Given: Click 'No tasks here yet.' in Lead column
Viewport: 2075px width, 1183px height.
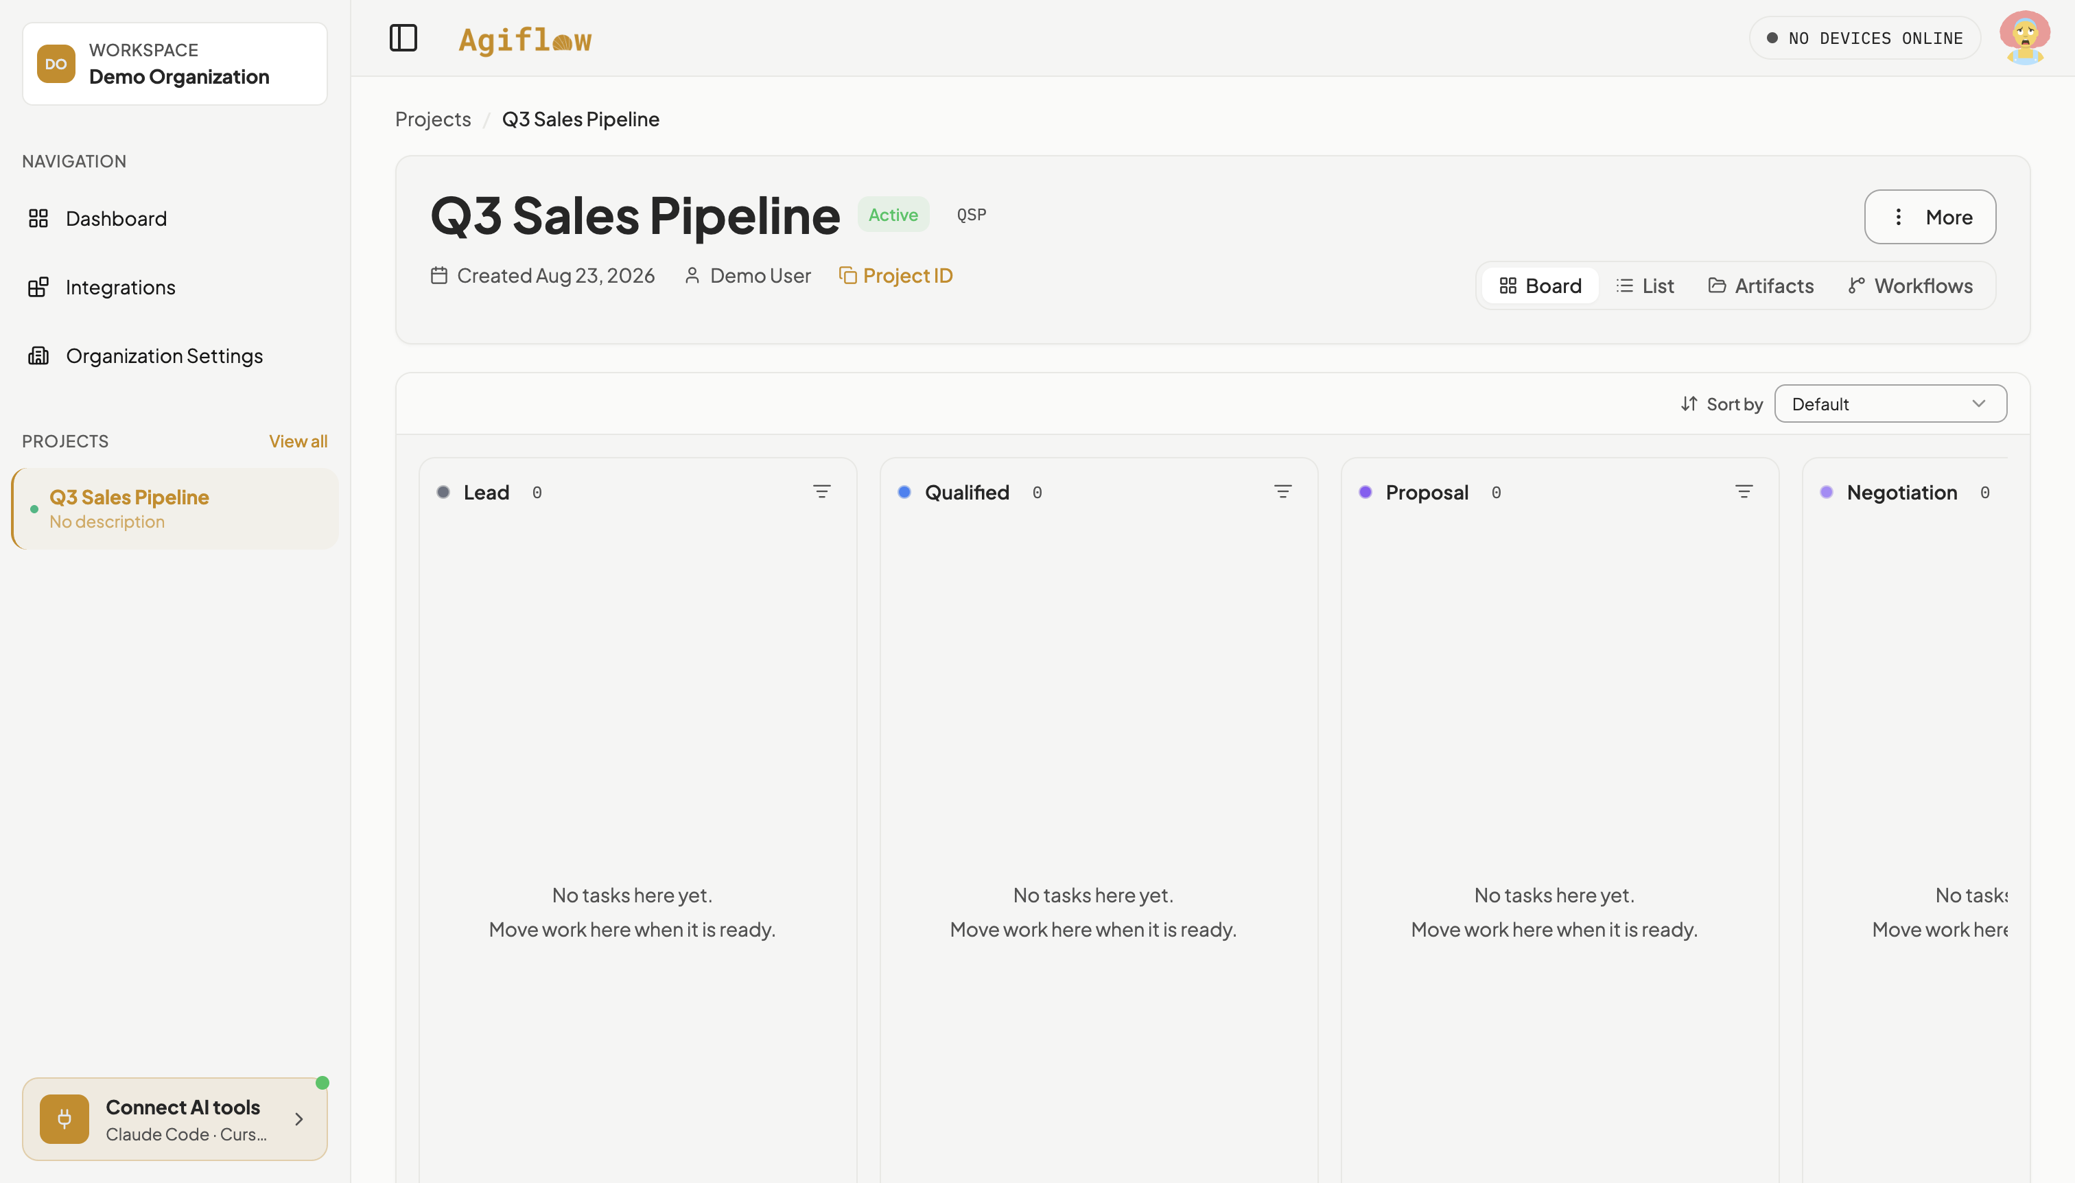Looking at the screenshot, I should click(x=632, y=895).
